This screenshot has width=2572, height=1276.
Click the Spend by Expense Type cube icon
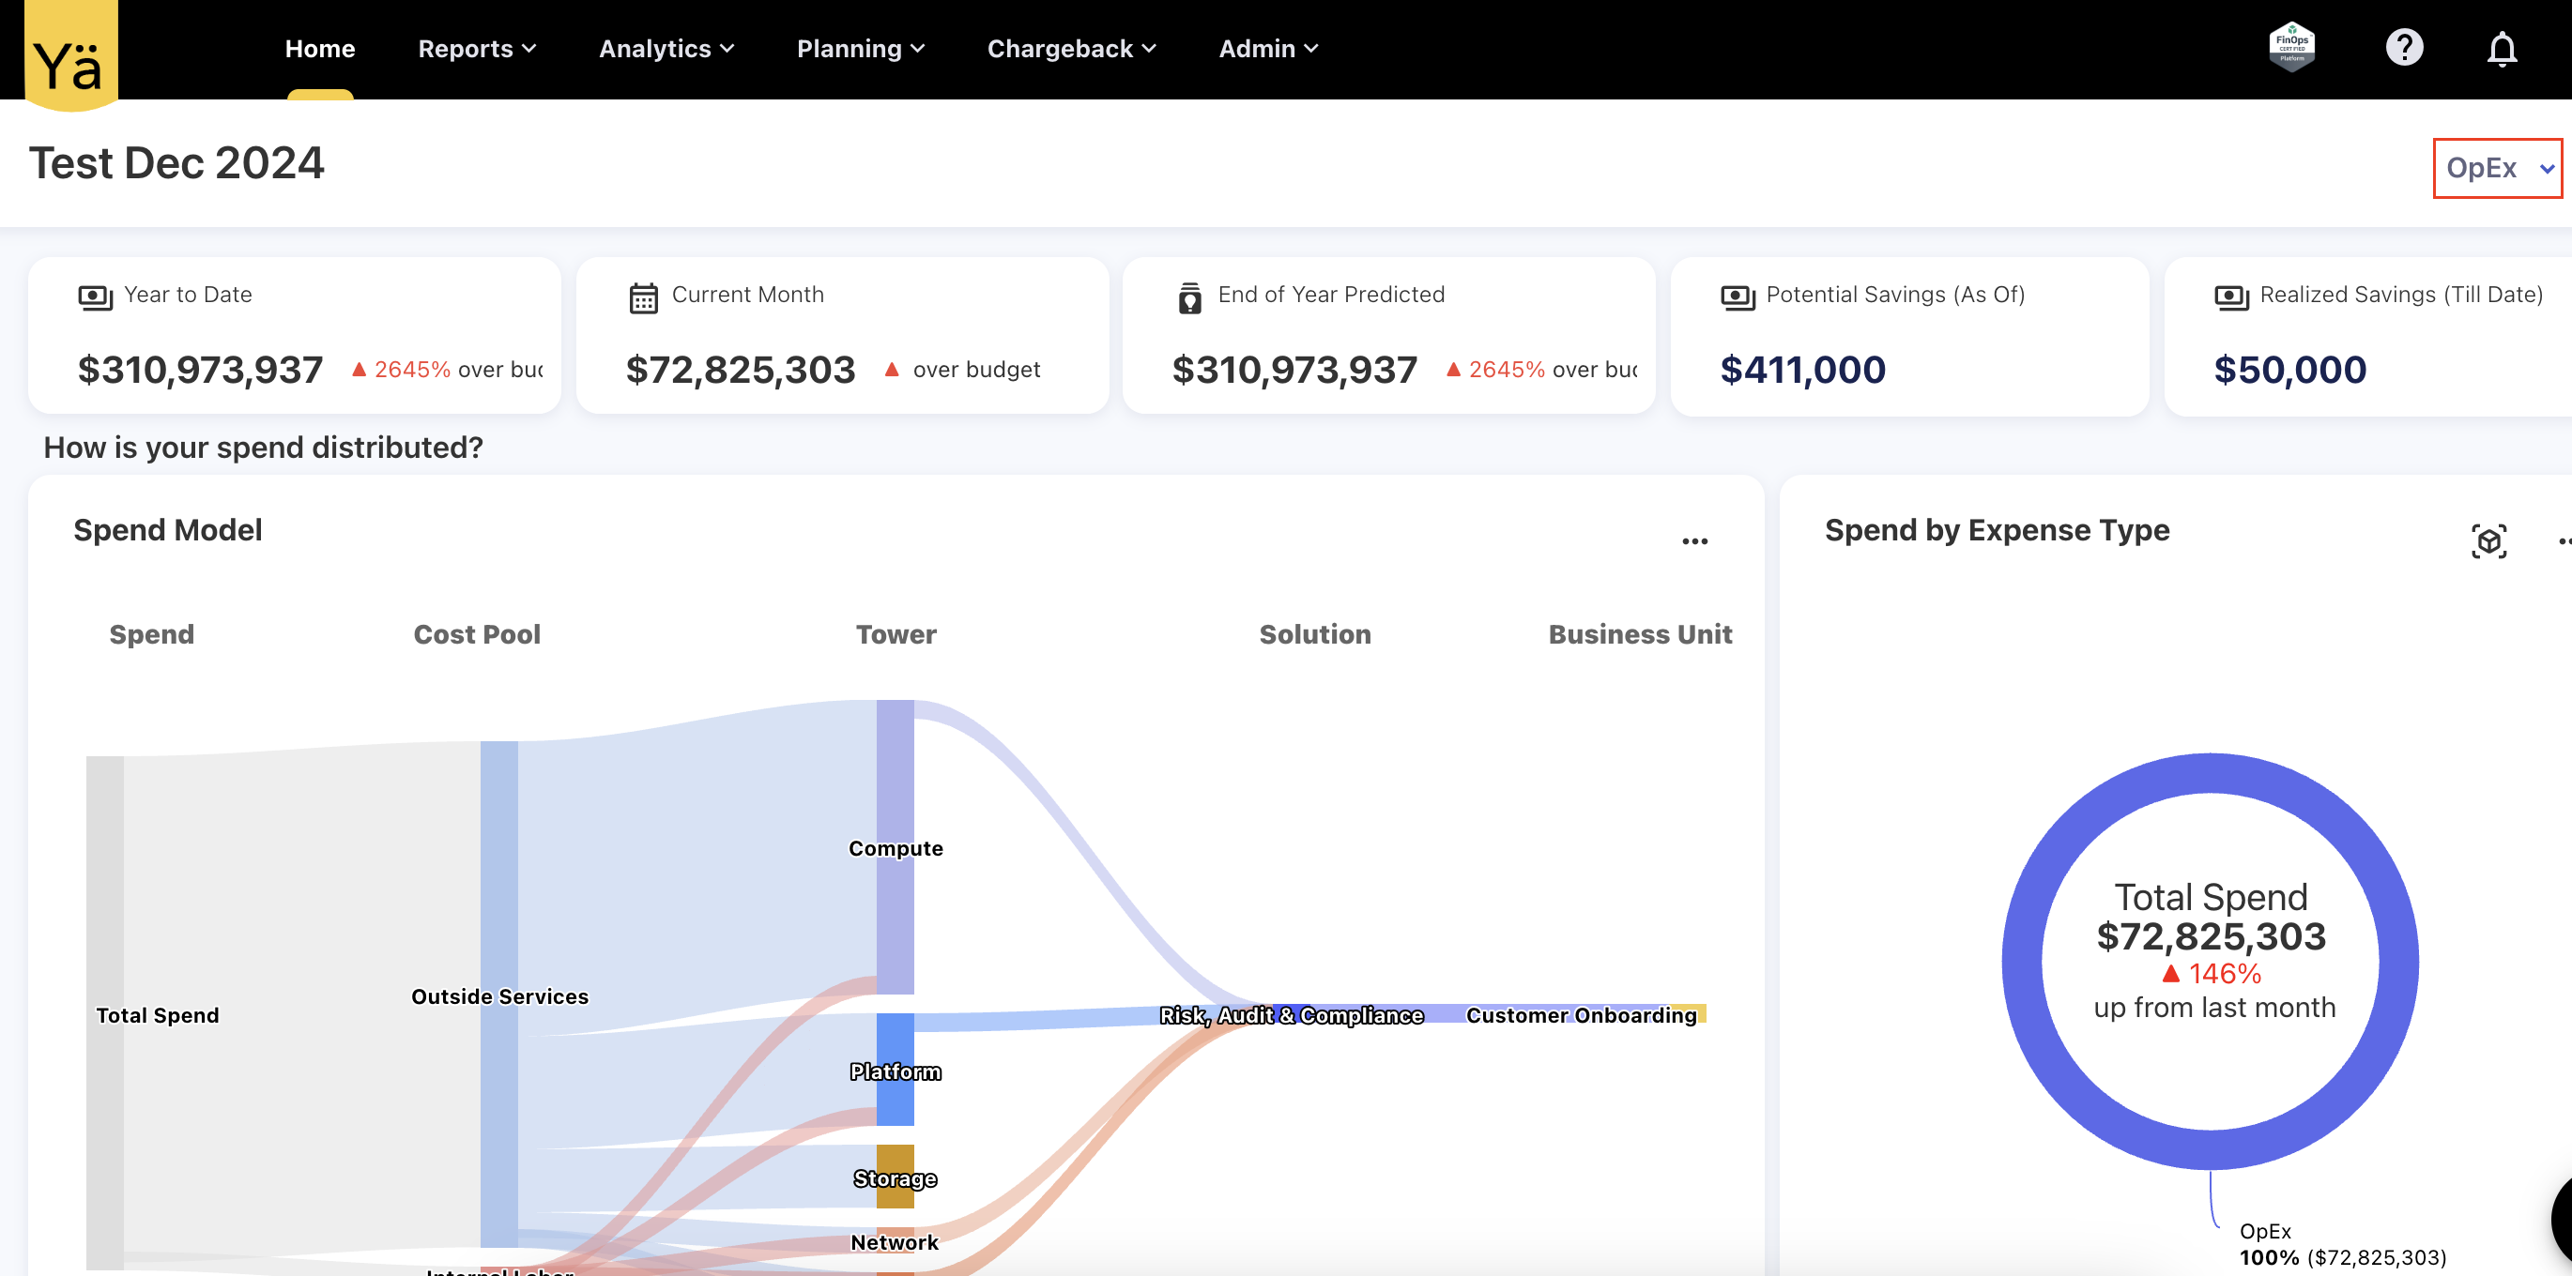tap(2488, 540)
